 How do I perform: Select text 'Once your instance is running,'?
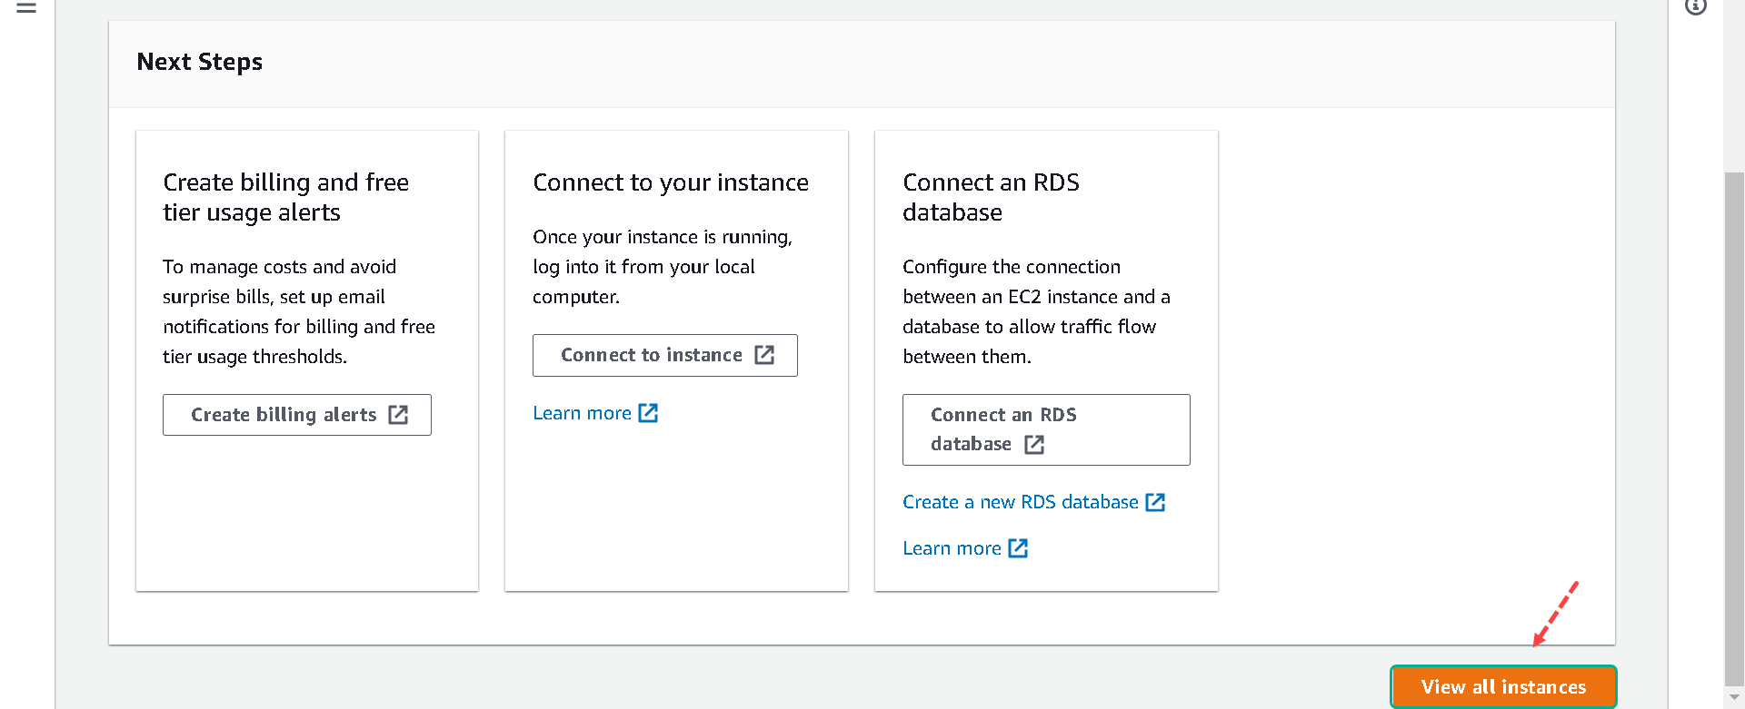click(x=663, y=237)
